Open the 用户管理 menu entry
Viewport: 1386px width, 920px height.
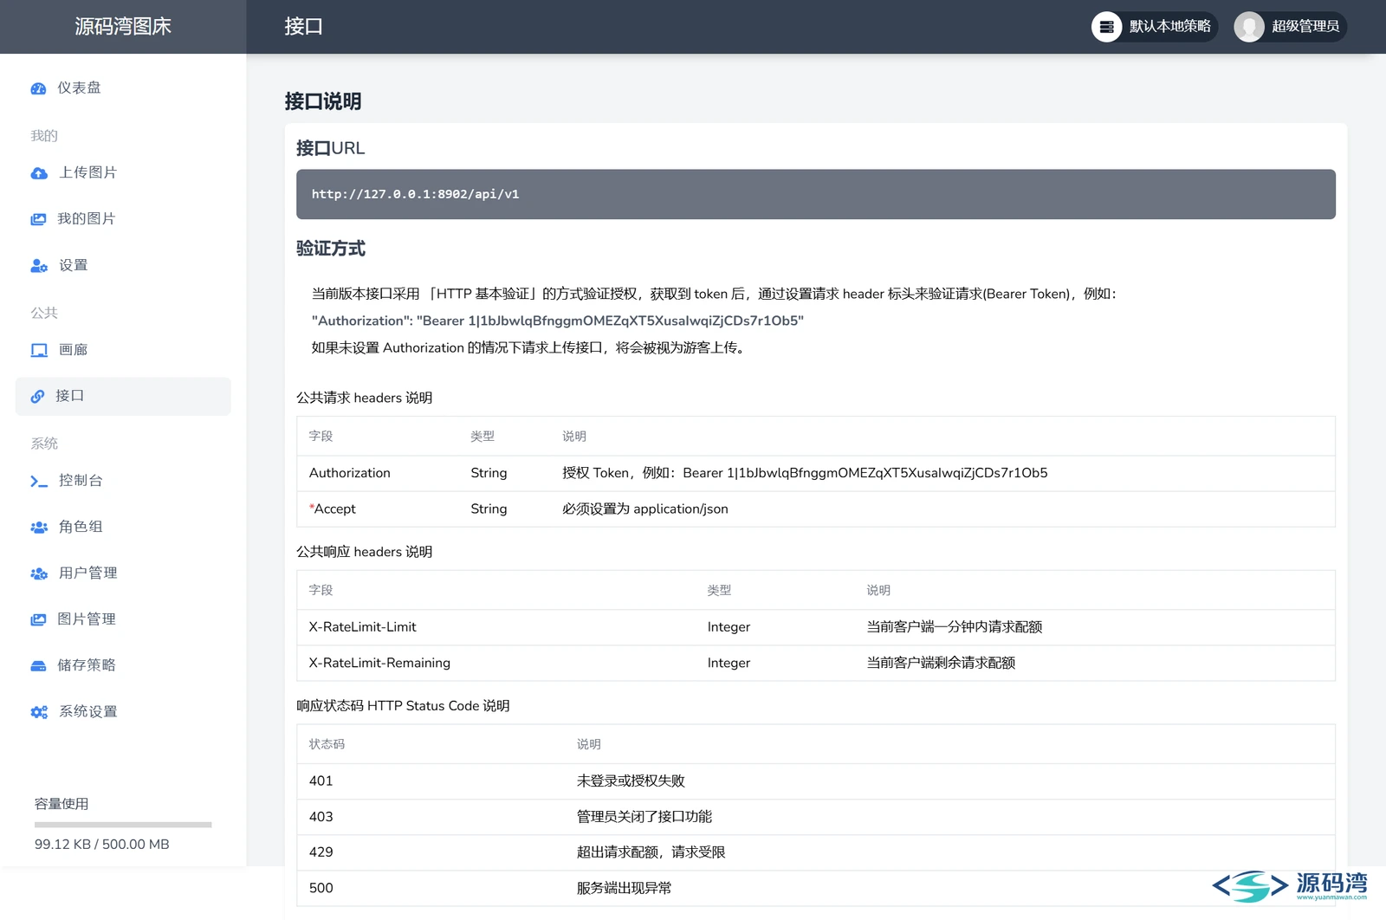pos(123,573)
